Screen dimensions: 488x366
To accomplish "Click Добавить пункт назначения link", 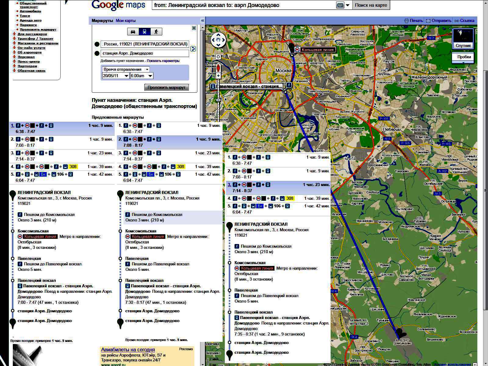I will [x=122, y=61].
